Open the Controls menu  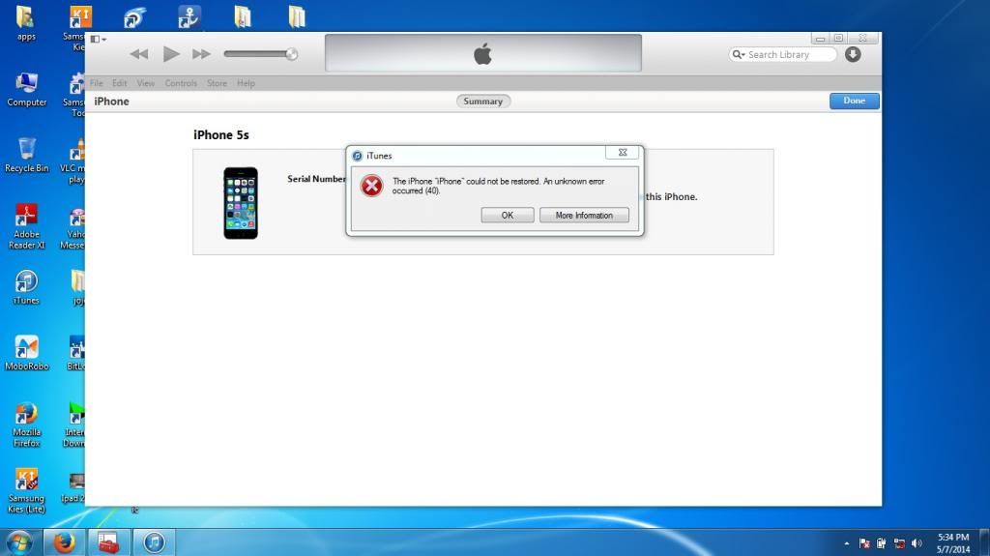click(181, 83)
